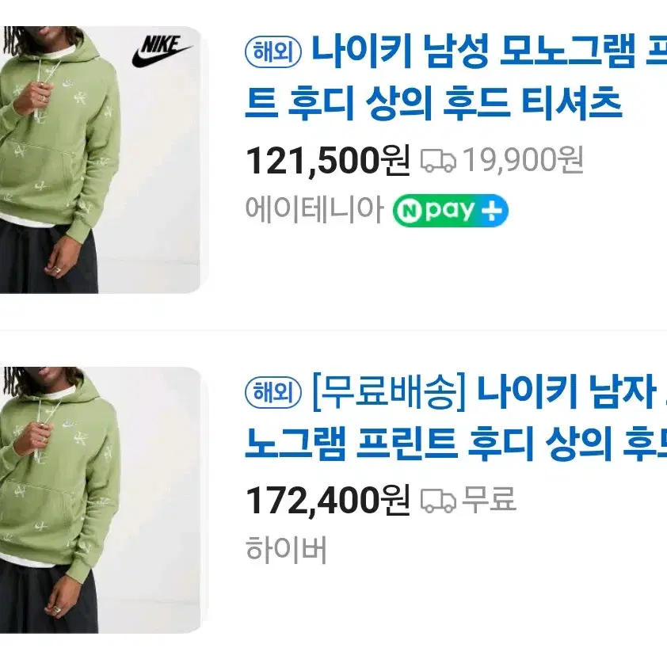This screenshot has height=667, width=667.
Task: Open the first green hoodie product thumbnail
Action: (101, 159)
